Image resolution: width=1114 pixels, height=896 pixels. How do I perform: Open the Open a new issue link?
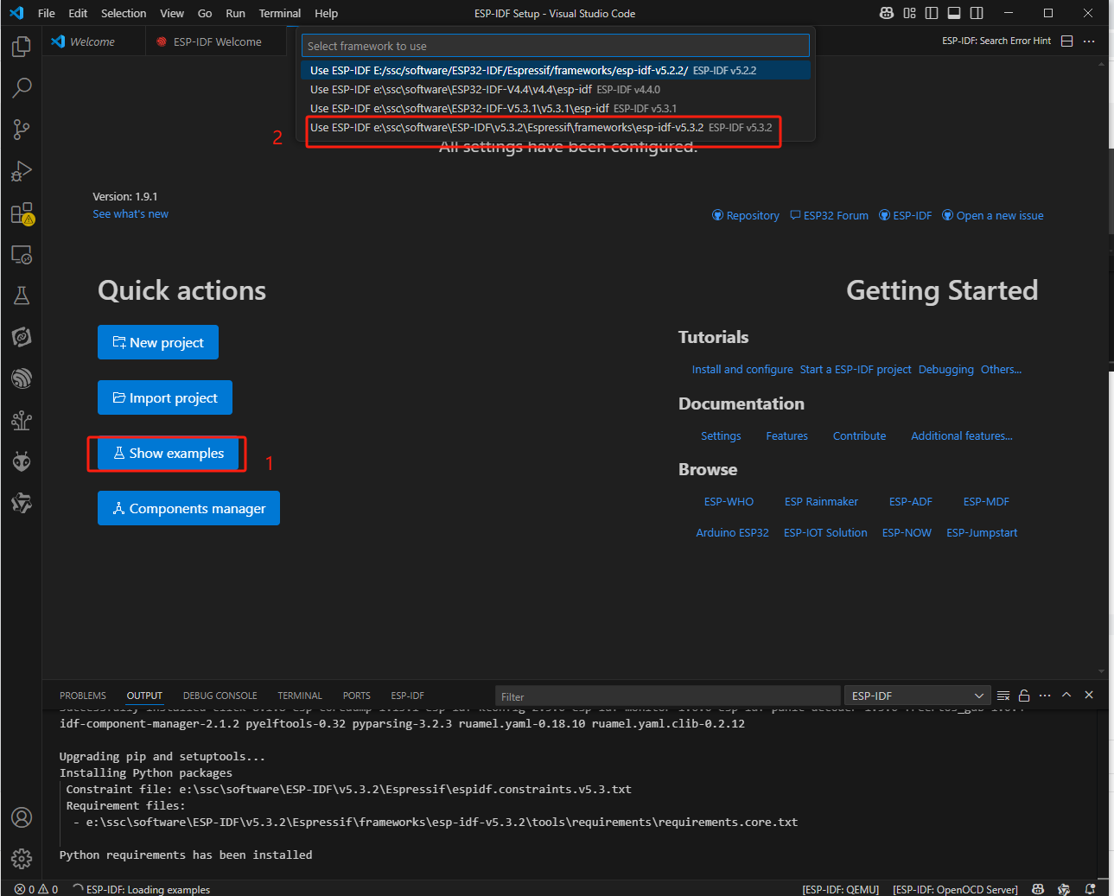click(x=992, y=215)
